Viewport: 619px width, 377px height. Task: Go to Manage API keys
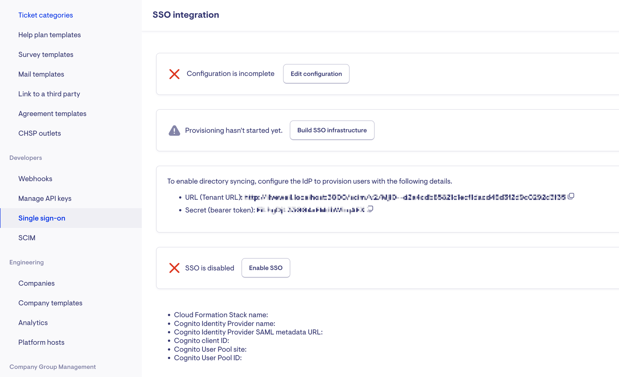[45, 199]
